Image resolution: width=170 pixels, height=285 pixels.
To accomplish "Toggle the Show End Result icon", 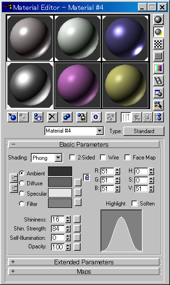I will pyautogui.click(x=126, y=117).
